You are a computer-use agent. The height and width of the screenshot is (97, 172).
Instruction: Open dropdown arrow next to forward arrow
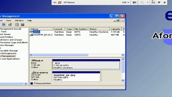(x=148, y=2)
